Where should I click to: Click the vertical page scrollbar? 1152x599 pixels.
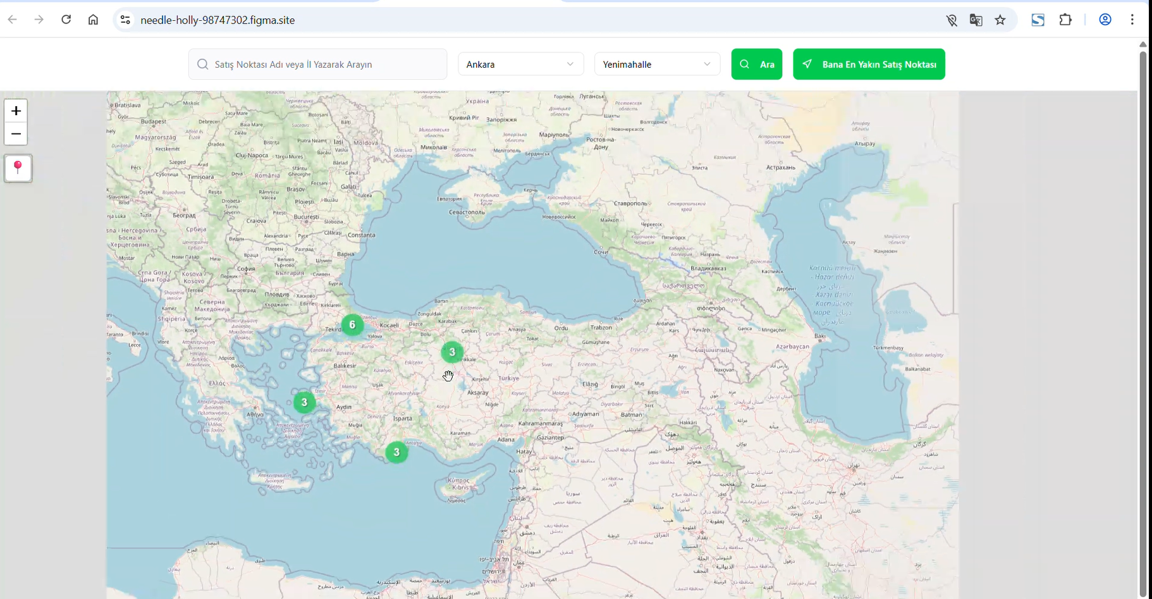1143,323
